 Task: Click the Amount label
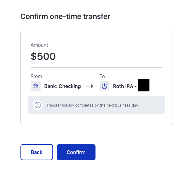[x=39, y=45]
